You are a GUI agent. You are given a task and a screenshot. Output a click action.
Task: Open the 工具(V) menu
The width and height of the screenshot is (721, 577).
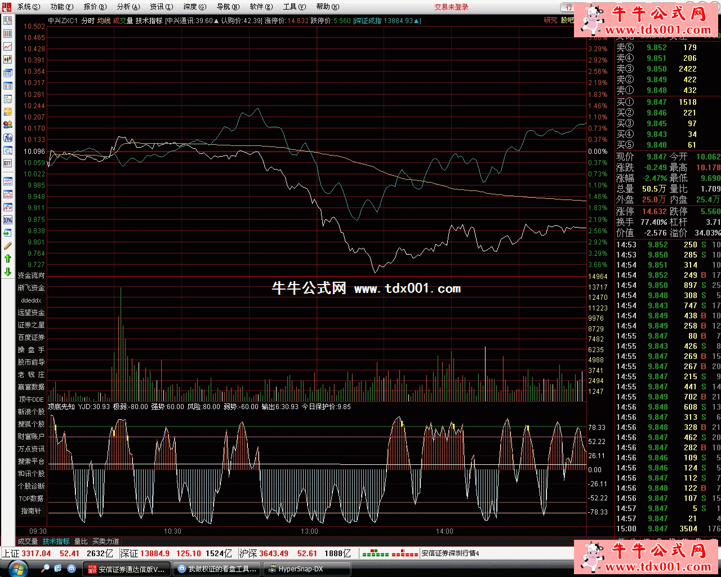295,7
